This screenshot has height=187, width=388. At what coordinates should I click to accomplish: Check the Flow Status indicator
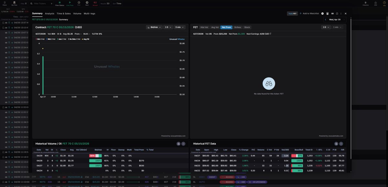click(x=59, y=3)
